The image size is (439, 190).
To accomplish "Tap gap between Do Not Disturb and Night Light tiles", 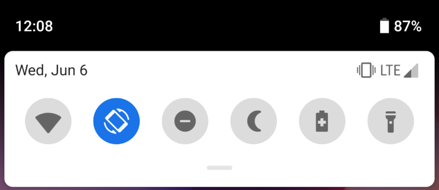I will [x=219, y=121].
